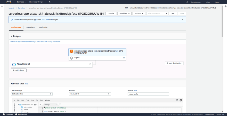
Task: Open code editor settings gear
Action: (x=181, y=100)
